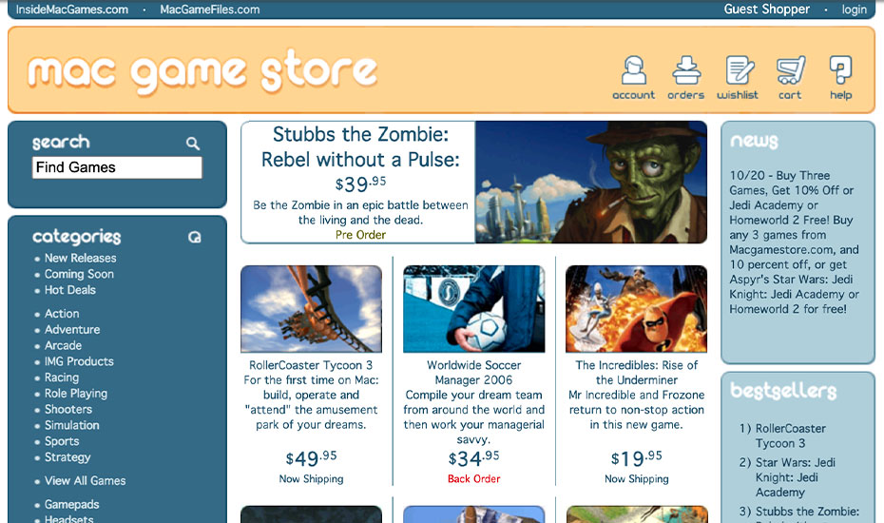Open Worldwide Soccer Manager 2006 thumbnail

point(474,309)
